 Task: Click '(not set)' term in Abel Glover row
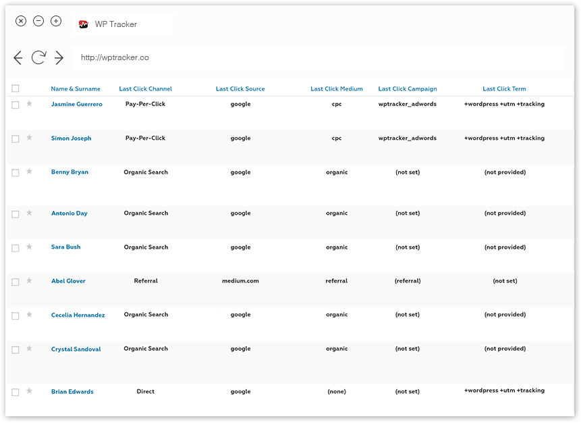pos(505,281)
